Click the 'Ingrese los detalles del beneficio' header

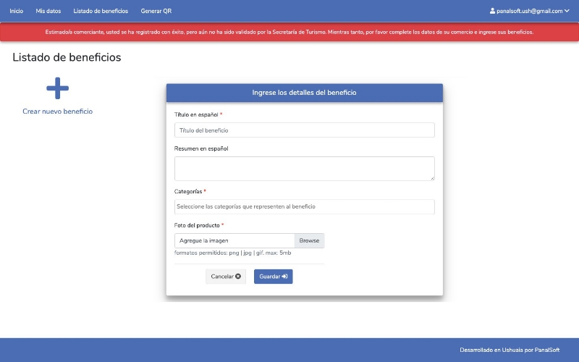tap(304, 93)
